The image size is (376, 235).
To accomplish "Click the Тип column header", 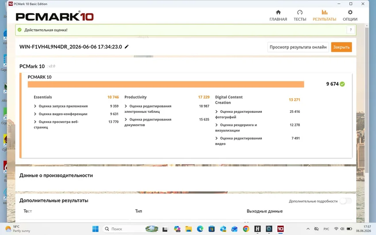I will point(138,211).
